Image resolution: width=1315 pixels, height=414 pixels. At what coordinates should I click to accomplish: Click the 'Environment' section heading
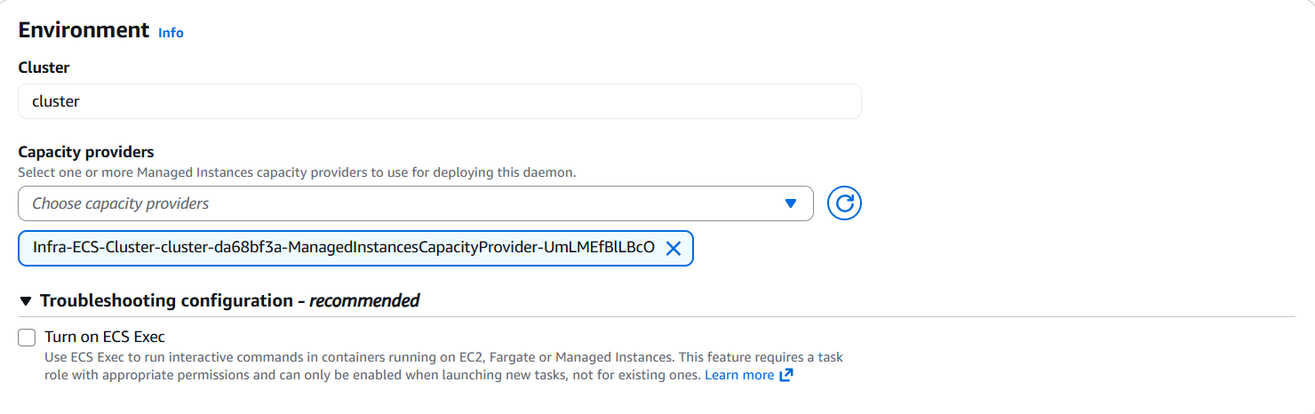[x=84, y=29]
